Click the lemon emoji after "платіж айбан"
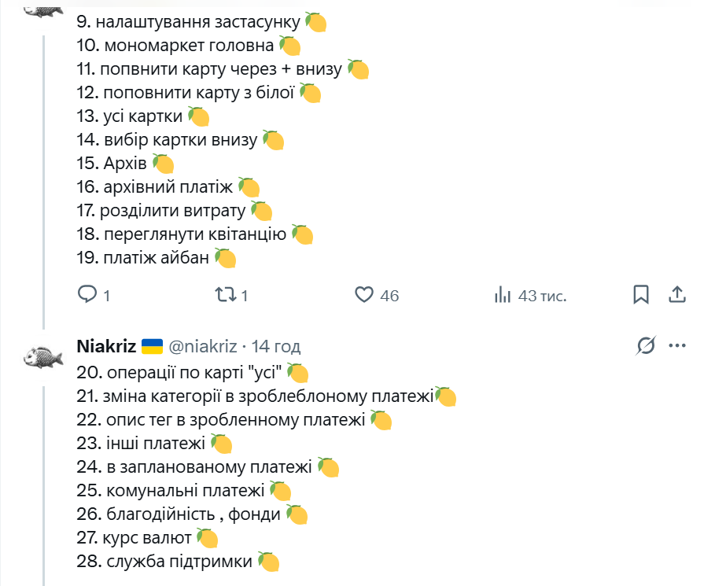The width and height of the screenshot is (704, 586). pos(225,258)
